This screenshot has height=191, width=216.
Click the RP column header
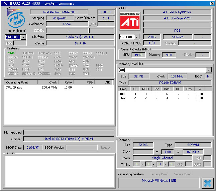pos(156,89)
